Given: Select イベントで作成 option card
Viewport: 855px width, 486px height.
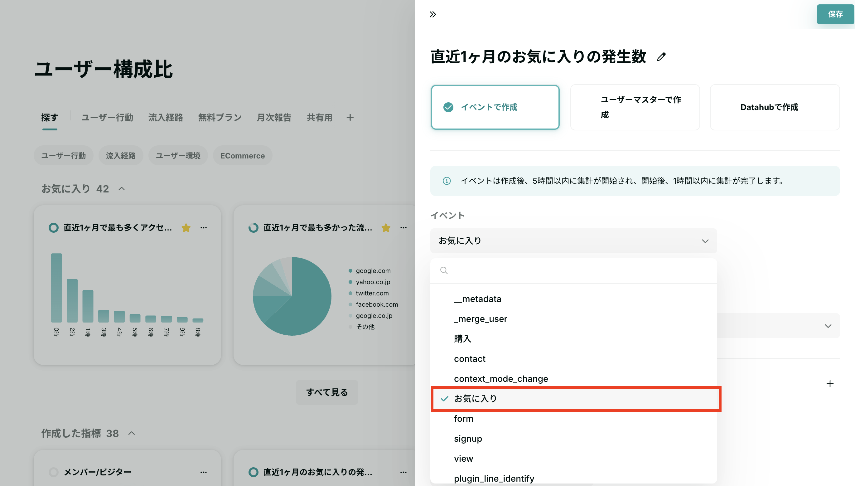Looking at the screenshot, I should pos(495,107).
